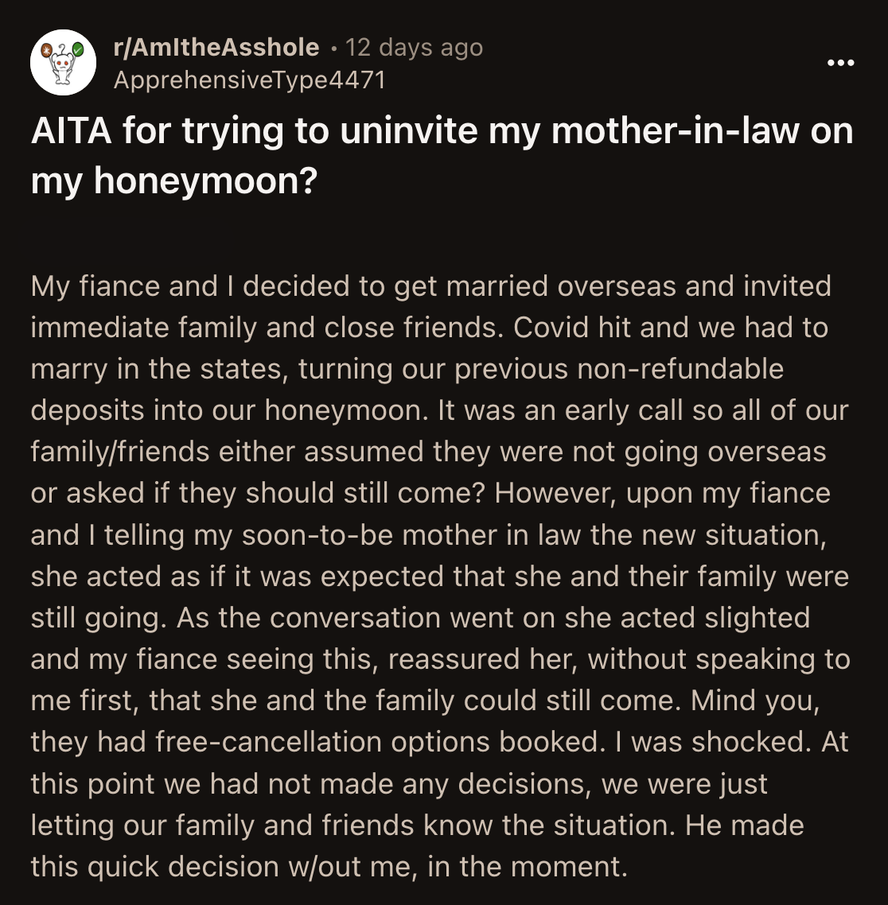Screen dimensions: 888x905
Task: Click the first paragraph of the post body
Action: 441,573
